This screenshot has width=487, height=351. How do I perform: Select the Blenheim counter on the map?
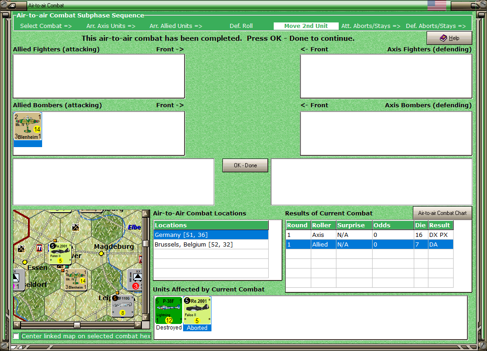pyautogui.click(x=76, y=280)
